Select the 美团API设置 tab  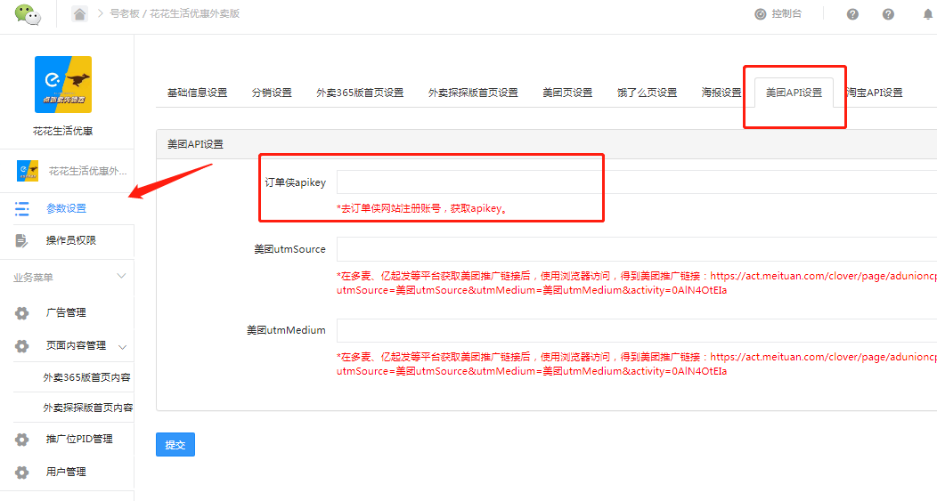coord(794,93)
